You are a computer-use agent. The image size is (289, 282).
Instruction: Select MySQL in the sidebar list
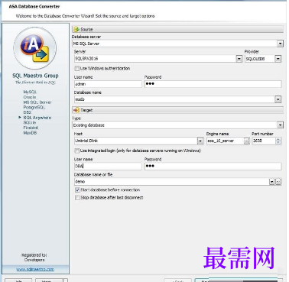click(30, 92)
